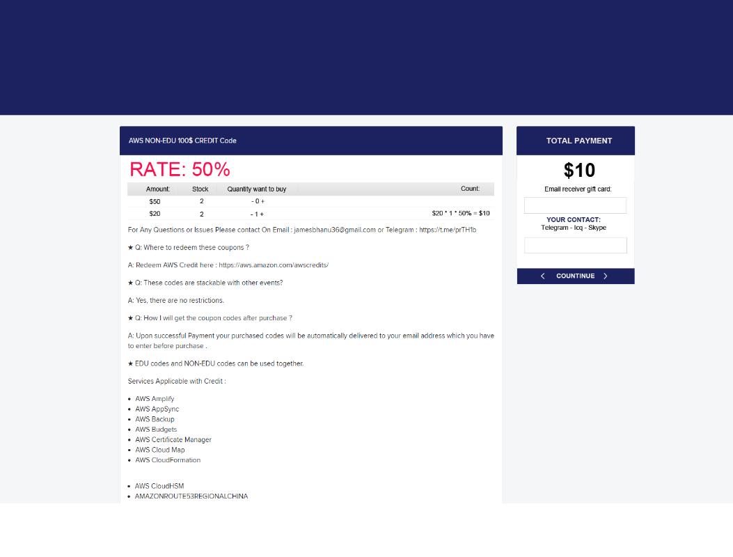Click the right chevron on the Continue bar
The height and width of the screenshot is (557, 733).
click(x=606, y=276)
